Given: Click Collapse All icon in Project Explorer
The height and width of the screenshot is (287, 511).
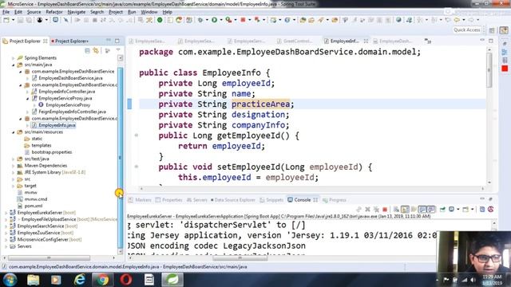Looking at the screenshot, I should tap(87, 51).
